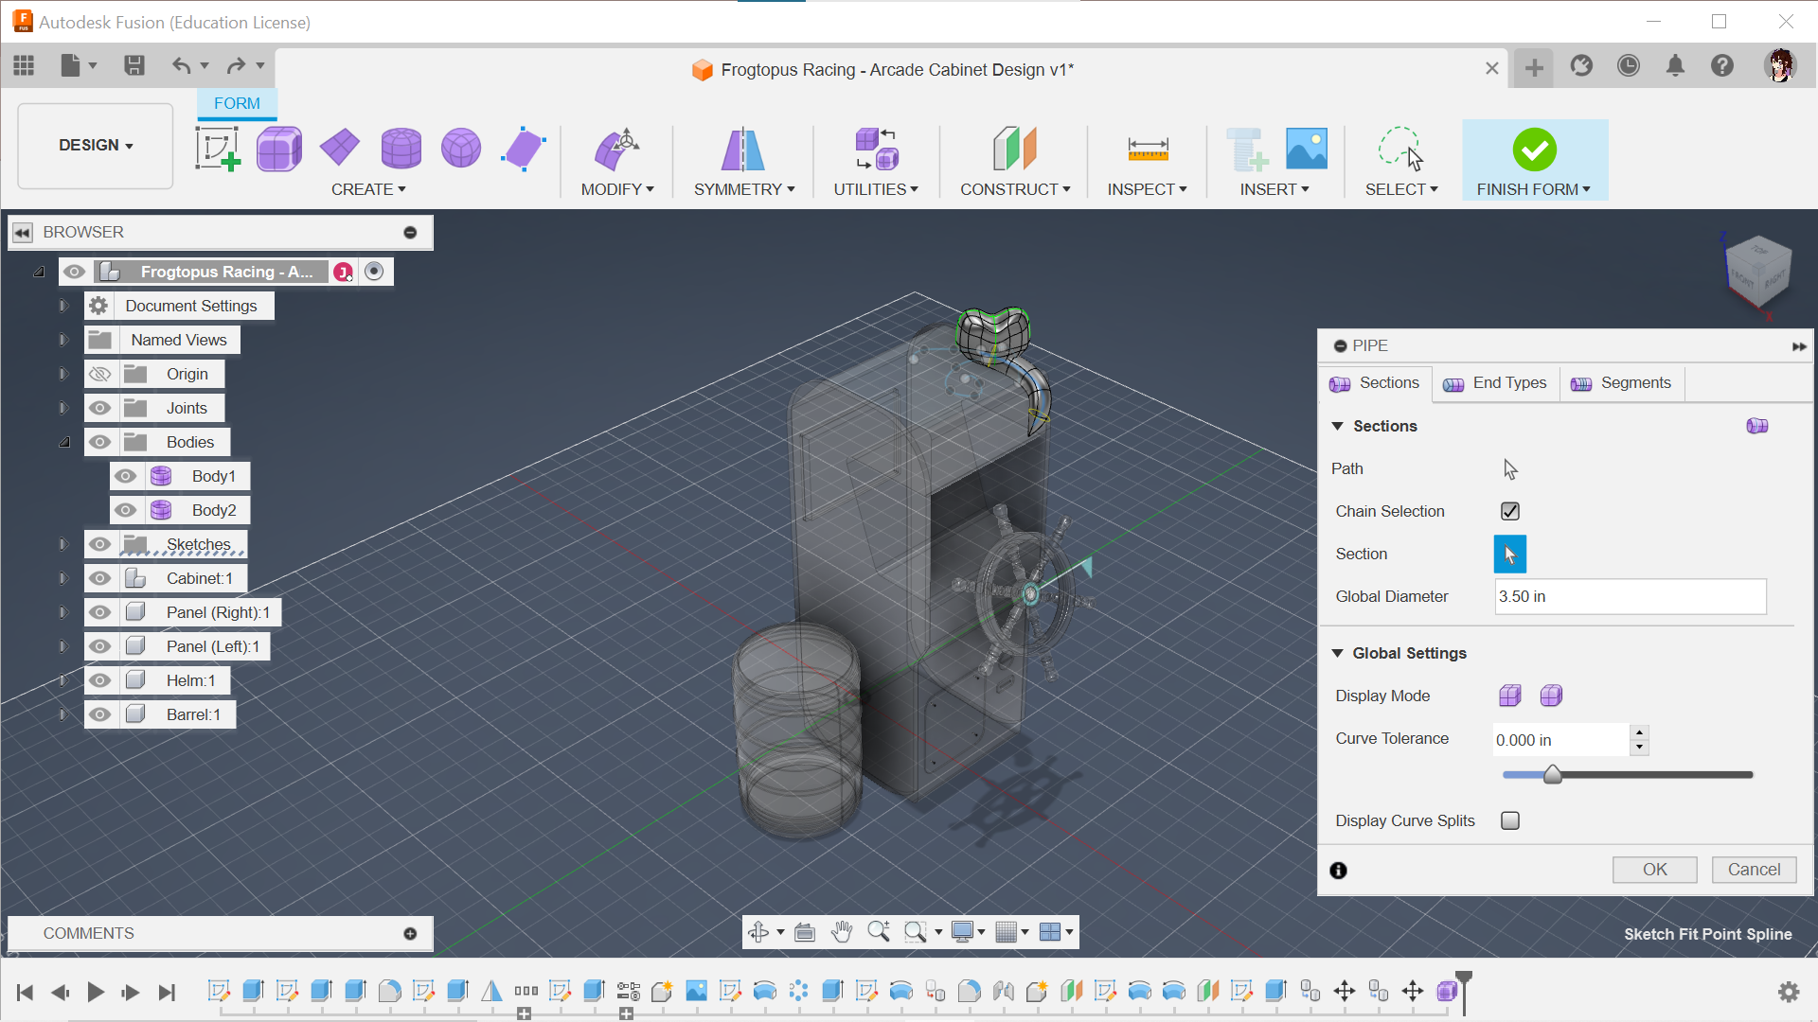This screenshot has width=1818, height=1022.
Task: Hide the Joints folder
Action: point(99,408)
